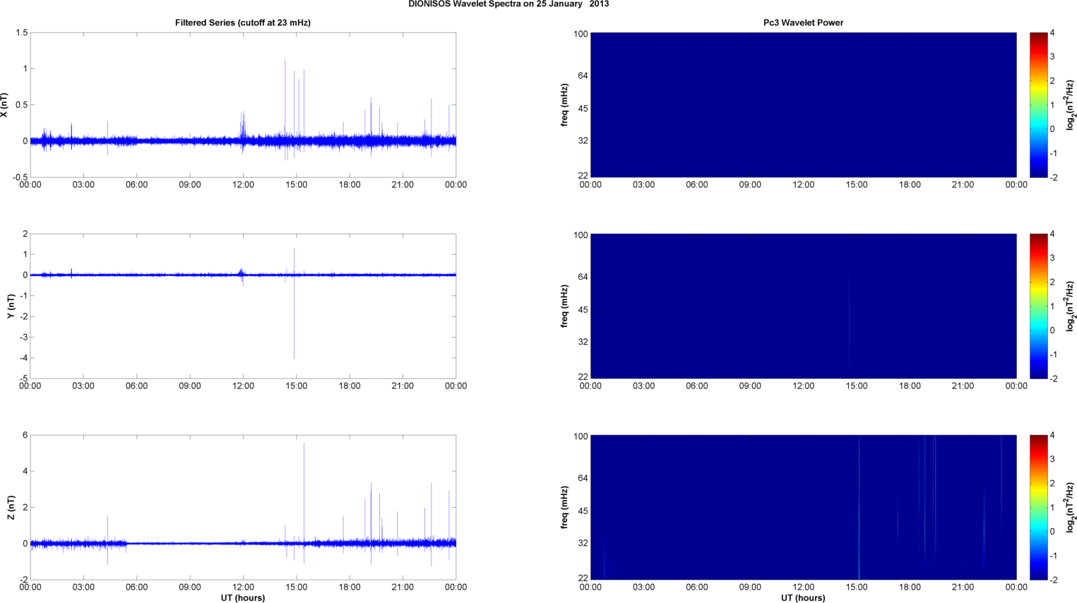Click the DIONISOS Wavelet Spectra figure title
This screenshot has height=603, width=1077.
[x=508, y=4]
